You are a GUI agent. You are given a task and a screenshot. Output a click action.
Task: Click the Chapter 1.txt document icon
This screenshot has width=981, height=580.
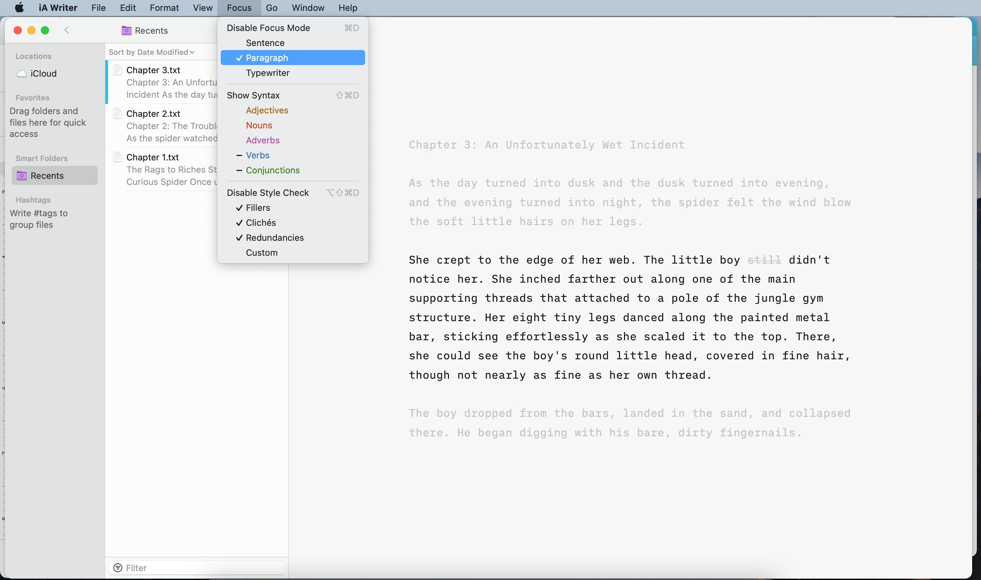(117, 157)
